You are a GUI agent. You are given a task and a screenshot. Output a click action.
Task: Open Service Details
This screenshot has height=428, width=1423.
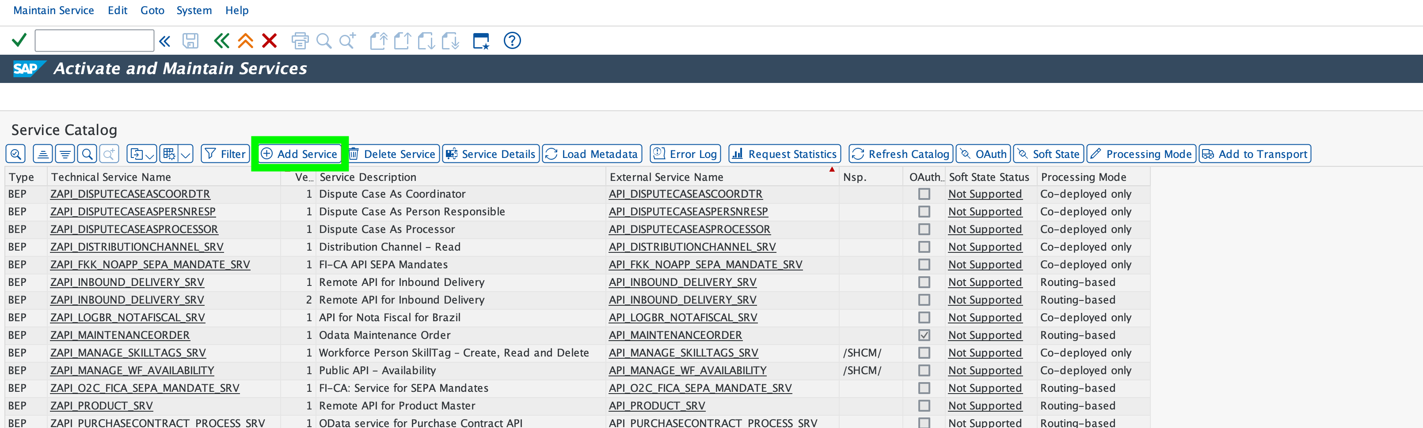click(x=491, y=154)
